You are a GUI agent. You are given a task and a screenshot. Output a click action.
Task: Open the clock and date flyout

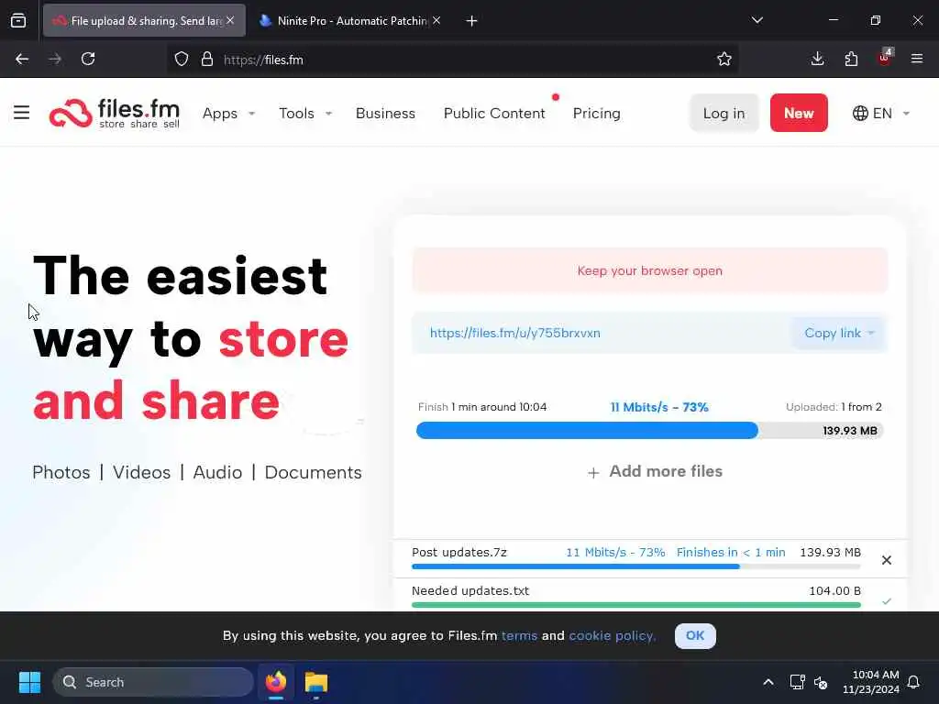(871, 682)
